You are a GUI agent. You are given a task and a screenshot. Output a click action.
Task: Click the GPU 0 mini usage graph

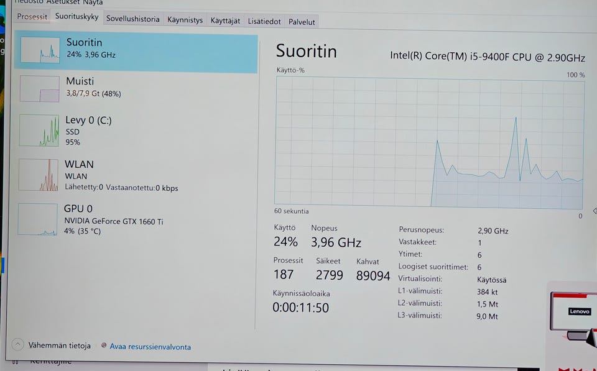38,219
